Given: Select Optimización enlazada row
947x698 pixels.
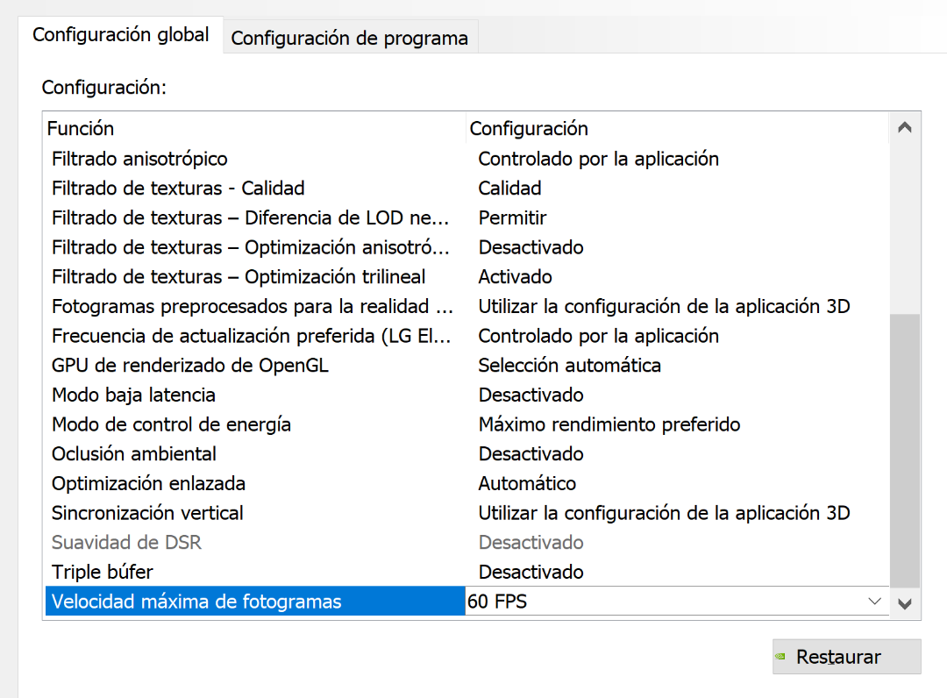Looking at the screenshot, I should [x=148, y=483].
